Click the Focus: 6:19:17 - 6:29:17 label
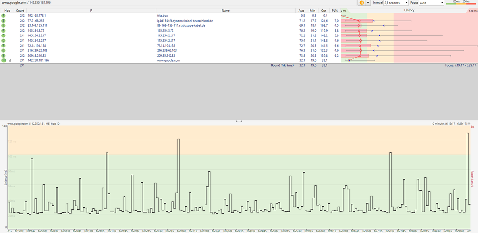478x233 pixels. click(x=462, y=65)
